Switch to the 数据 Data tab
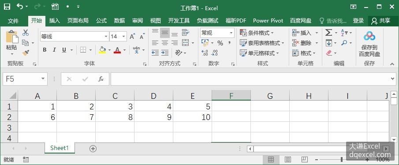 point(119,21)
